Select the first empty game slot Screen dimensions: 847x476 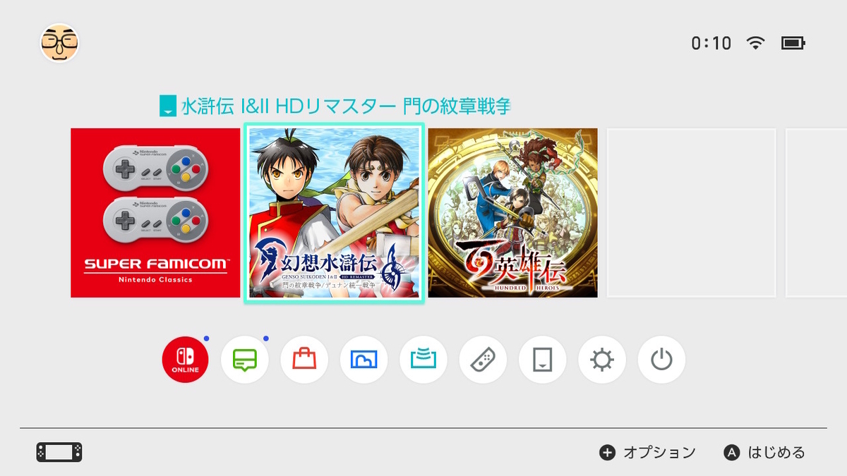(x=692, y=213)
